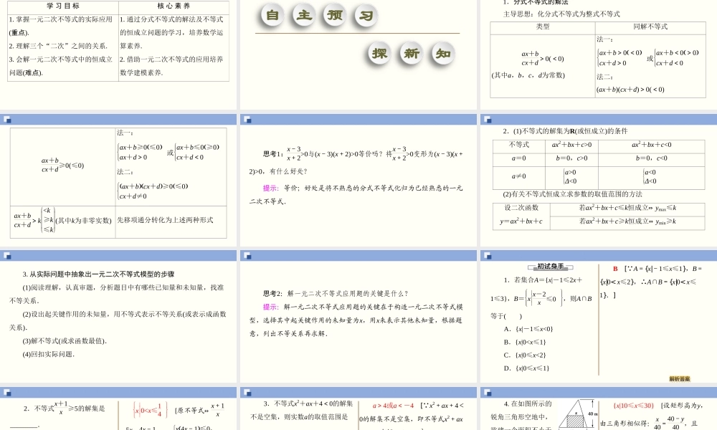Click the "新" badge icon
Viewport: 717px width, 430px height.
point(410,54)
